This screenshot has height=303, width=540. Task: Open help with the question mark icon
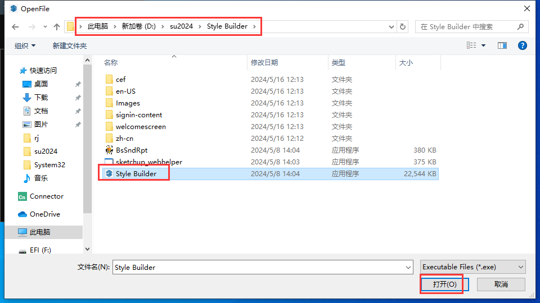pyautogui.click(x=523, y=45)
